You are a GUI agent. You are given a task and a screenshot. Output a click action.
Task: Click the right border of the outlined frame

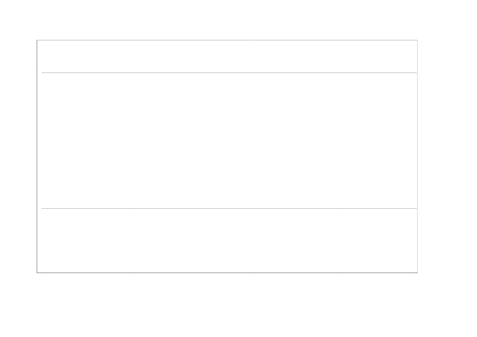(x=417, y=156)
